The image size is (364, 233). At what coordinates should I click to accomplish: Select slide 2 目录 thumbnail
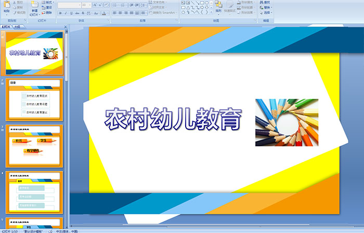(x=34, y=100)
